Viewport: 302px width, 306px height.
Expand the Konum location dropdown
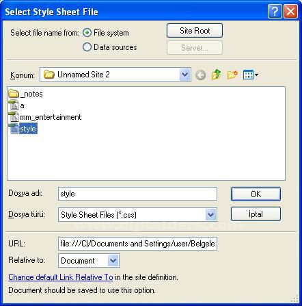click(x=184, y=75)
